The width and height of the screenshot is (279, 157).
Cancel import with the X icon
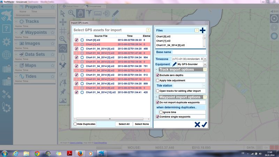point(197,125)
